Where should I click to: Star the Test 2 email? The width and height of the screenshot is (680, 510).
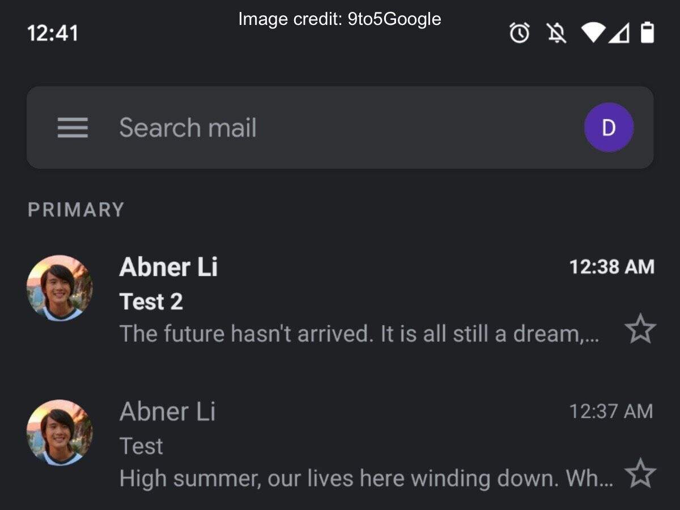point(640,329)
